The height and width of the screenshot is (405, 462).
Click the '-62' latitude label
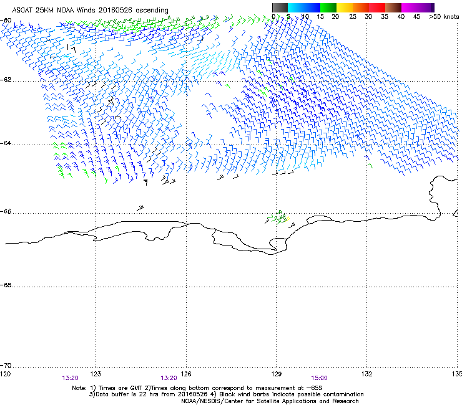tap(6, 80)
